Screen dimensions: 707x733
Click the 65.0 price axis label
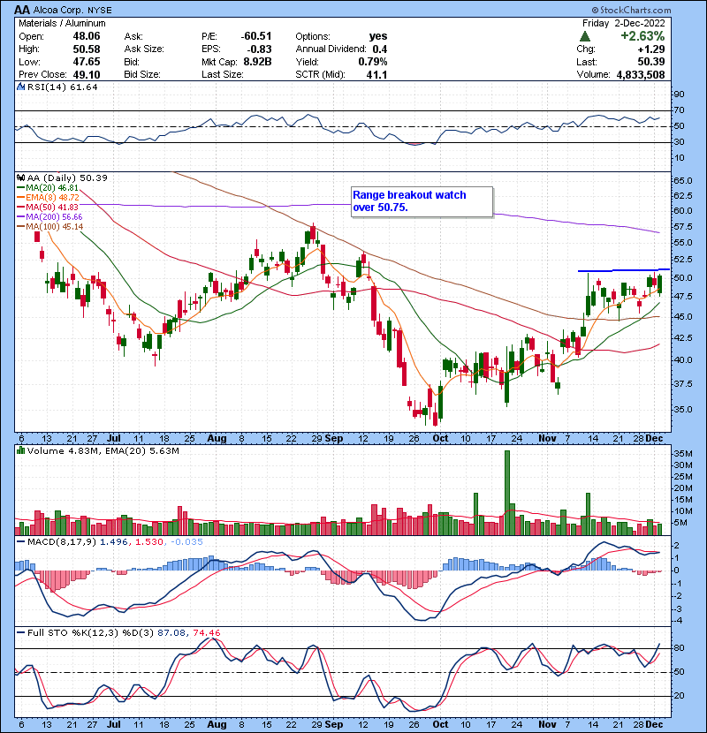pyautogui.click(x=684, y=180)
